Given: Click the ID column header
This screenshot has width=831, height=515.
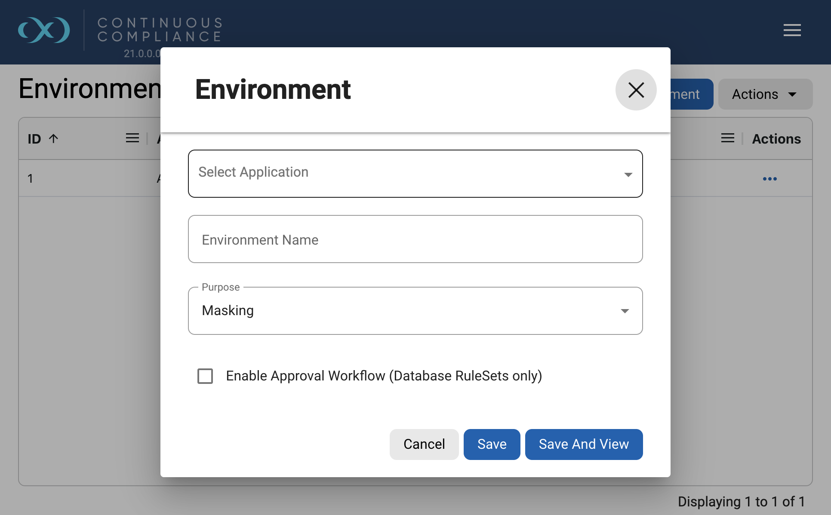Looking at the screenshot, I should point(34,139).
